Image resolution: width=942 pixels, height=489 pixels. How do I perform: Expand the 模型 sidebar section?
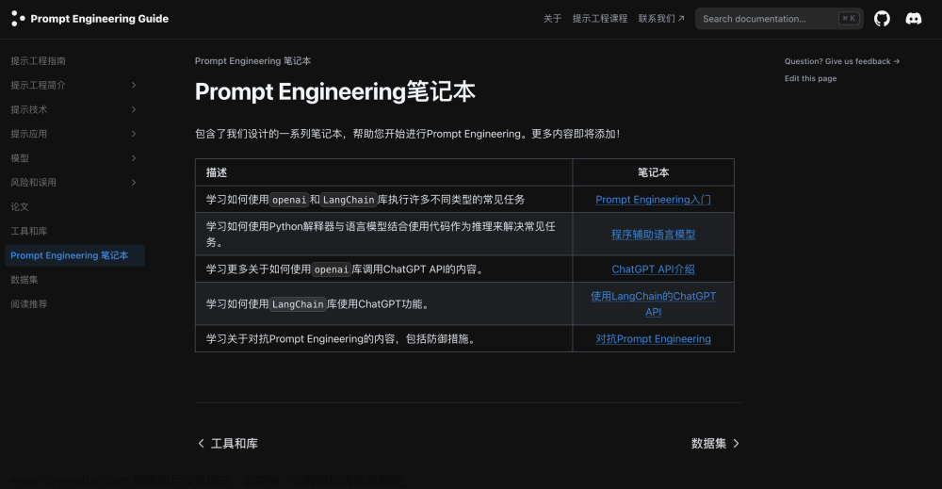134,158
